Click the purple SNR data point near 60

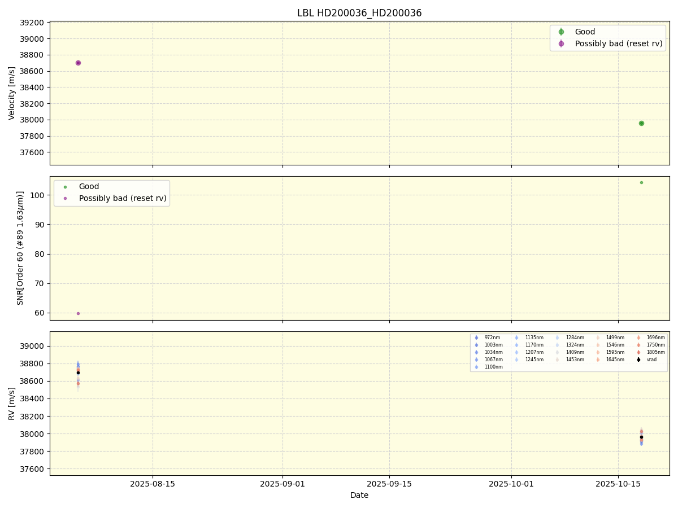78,313
